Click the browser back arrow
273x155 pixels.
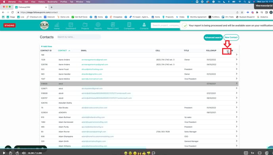(x=3, y=12)
